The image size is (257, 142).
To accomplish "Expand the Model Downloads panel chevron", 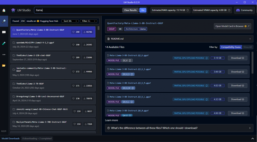I will point(253,138).
